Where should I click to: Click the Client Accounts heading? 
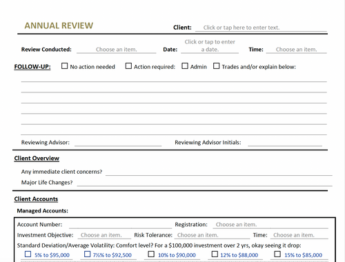point(36,199)
